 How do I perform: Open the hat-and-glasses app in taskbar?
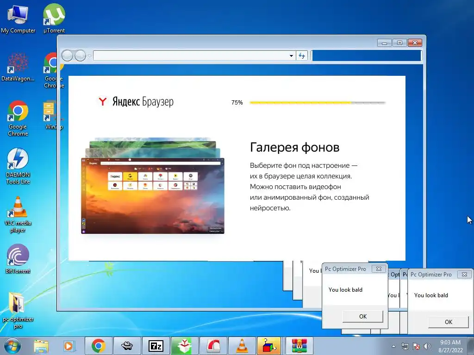coord(127,346)
